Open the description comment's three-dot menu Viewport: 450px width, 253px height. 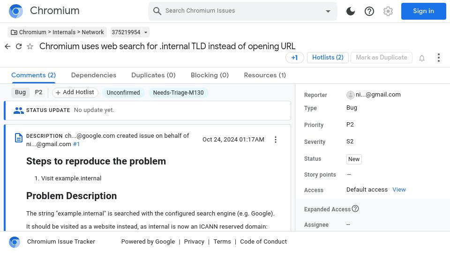[276, 140]
